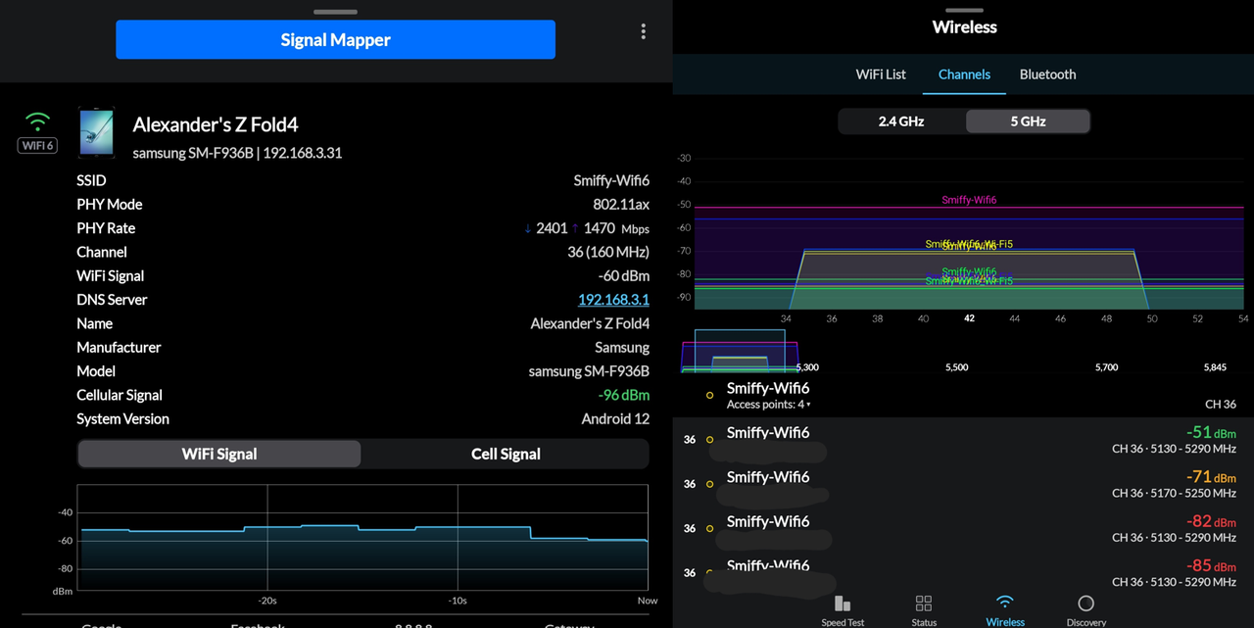Tap the Z Fold4 device thumbnail
1254x628 pixels.
click(x=96, y=132)
